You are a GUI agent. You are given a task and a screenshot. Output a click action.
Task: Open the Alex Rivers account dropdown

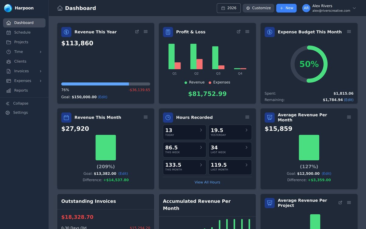point(329,8)
